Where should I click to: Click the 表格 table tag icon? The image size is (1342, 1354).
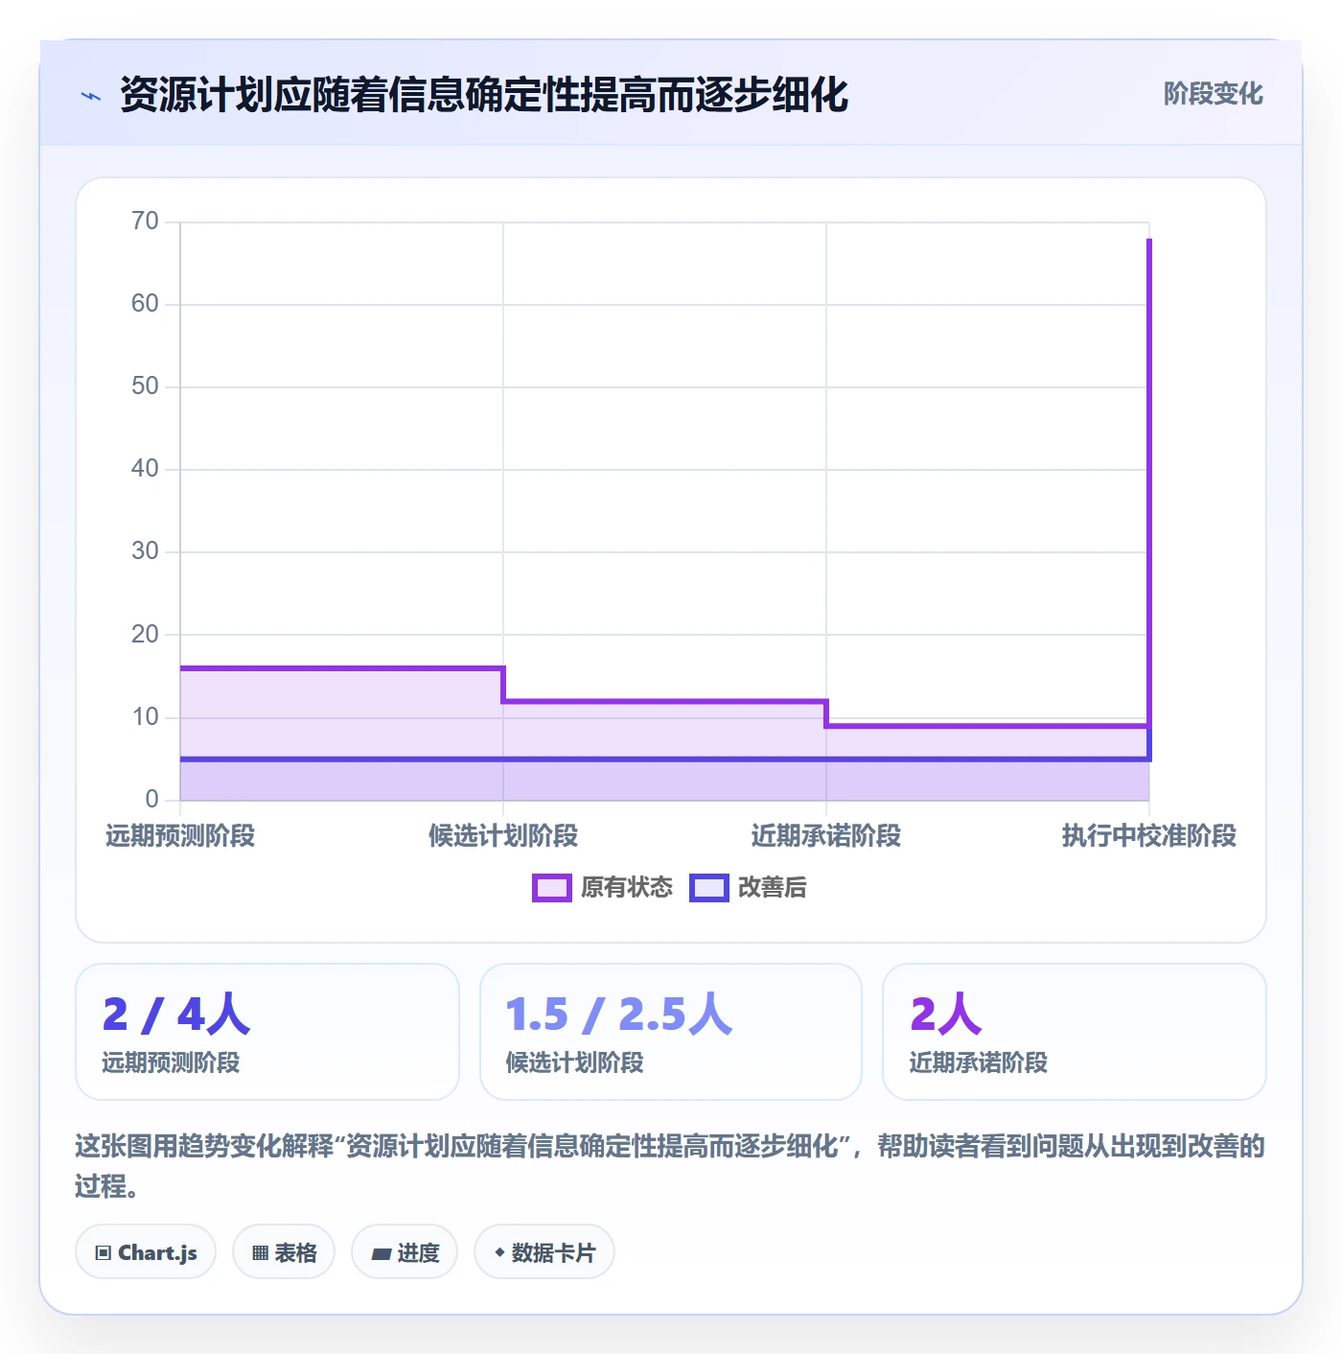tap(260, 1252)
